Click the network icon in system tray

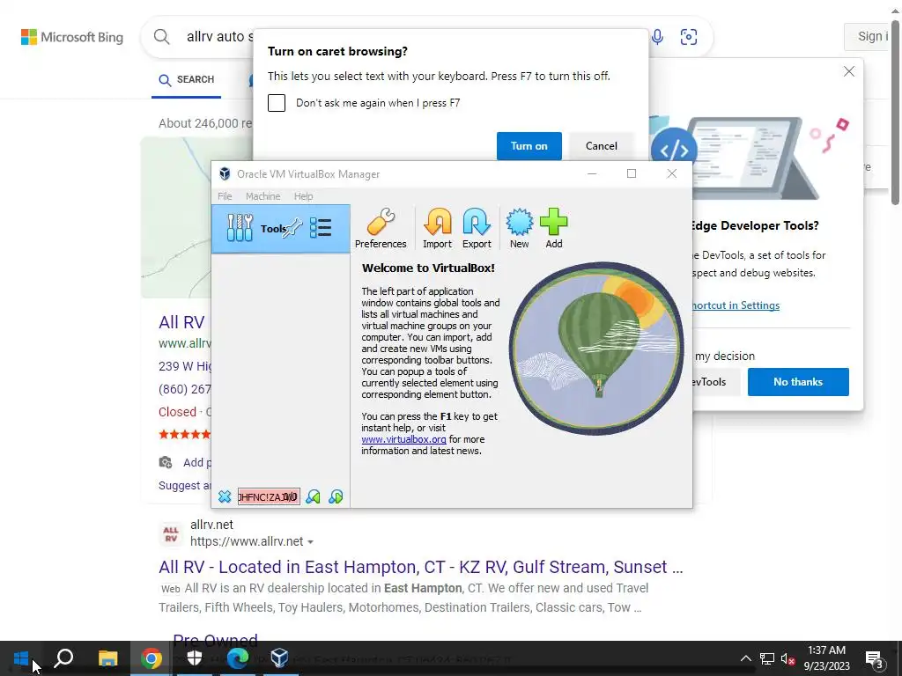pyautogui.click(x=766, y=658)
